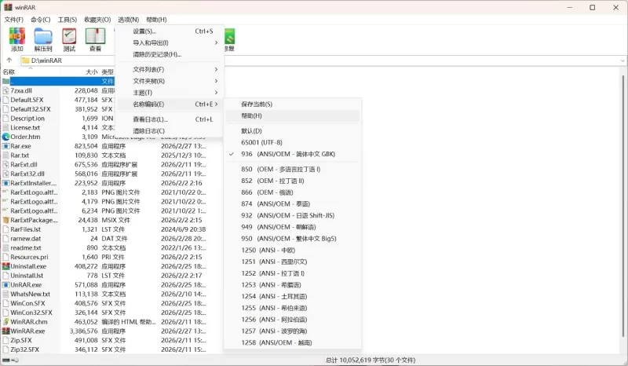Expand the File List (文件列表) submenu
This screenshot has width=628, height=366.
[170, 69]
